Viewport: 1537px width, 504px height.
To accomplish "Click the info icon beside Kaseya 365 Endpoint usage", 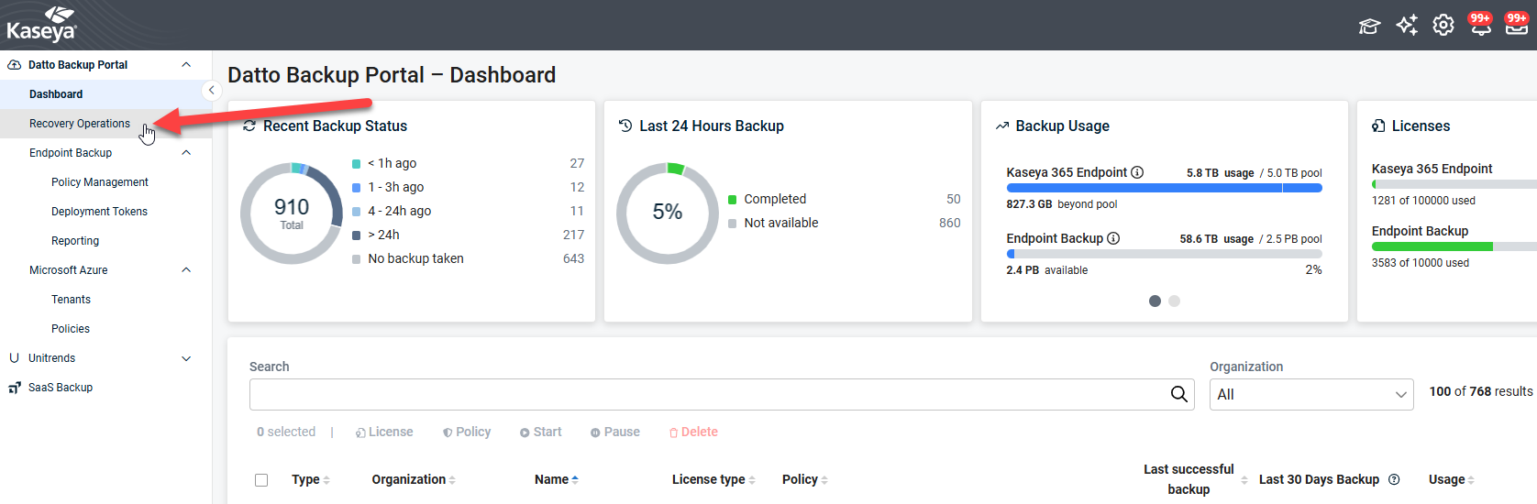I will tap(1137, 172).
